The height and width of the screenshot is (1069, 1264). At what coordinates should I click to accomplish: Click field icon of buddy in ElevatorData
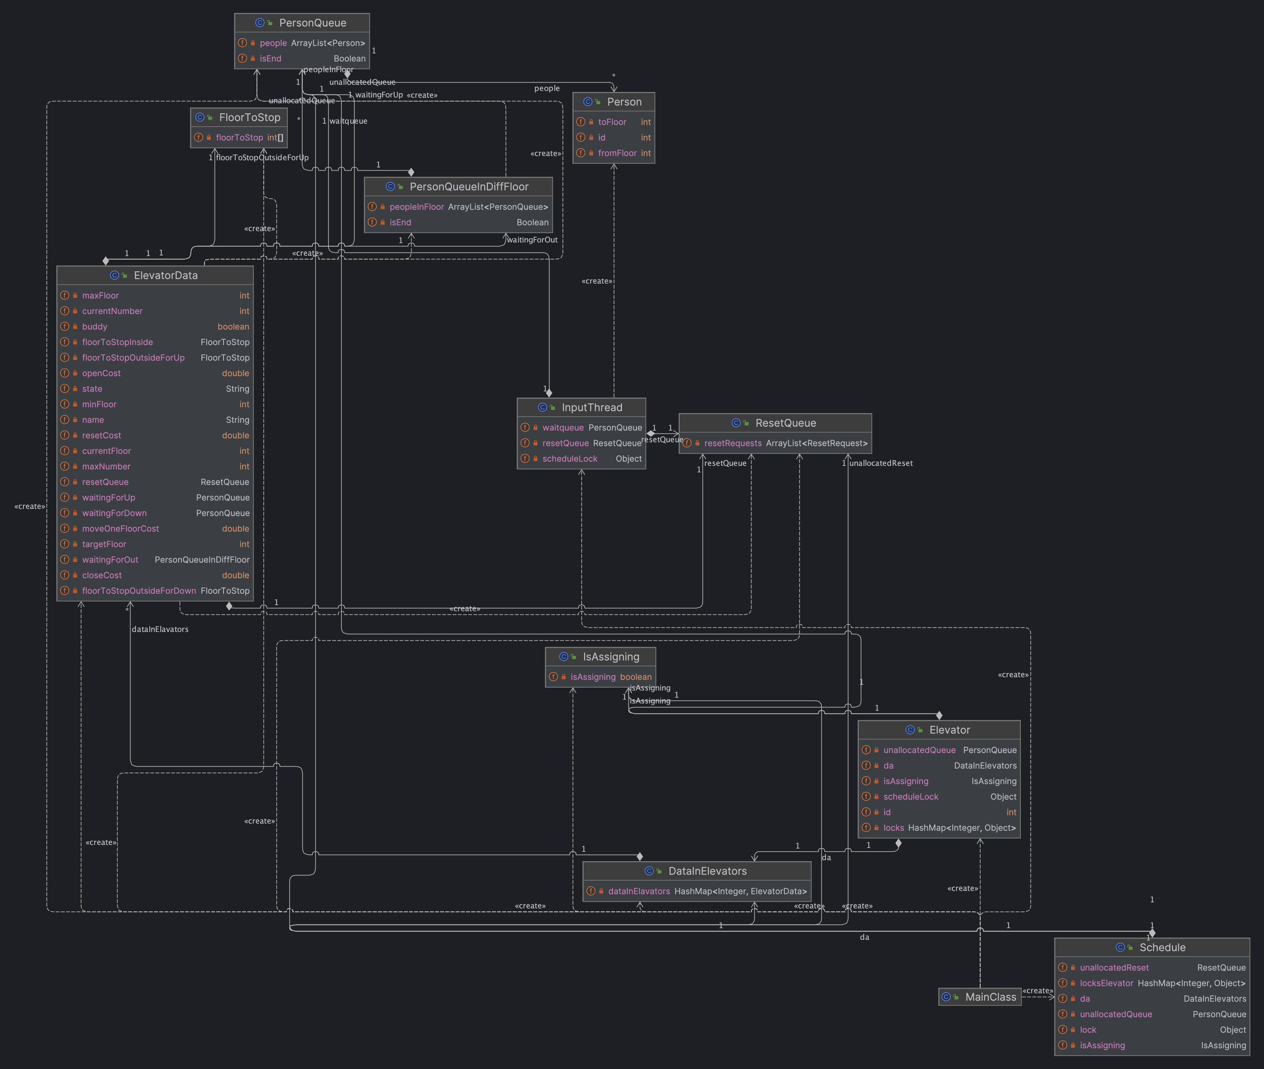65,326
